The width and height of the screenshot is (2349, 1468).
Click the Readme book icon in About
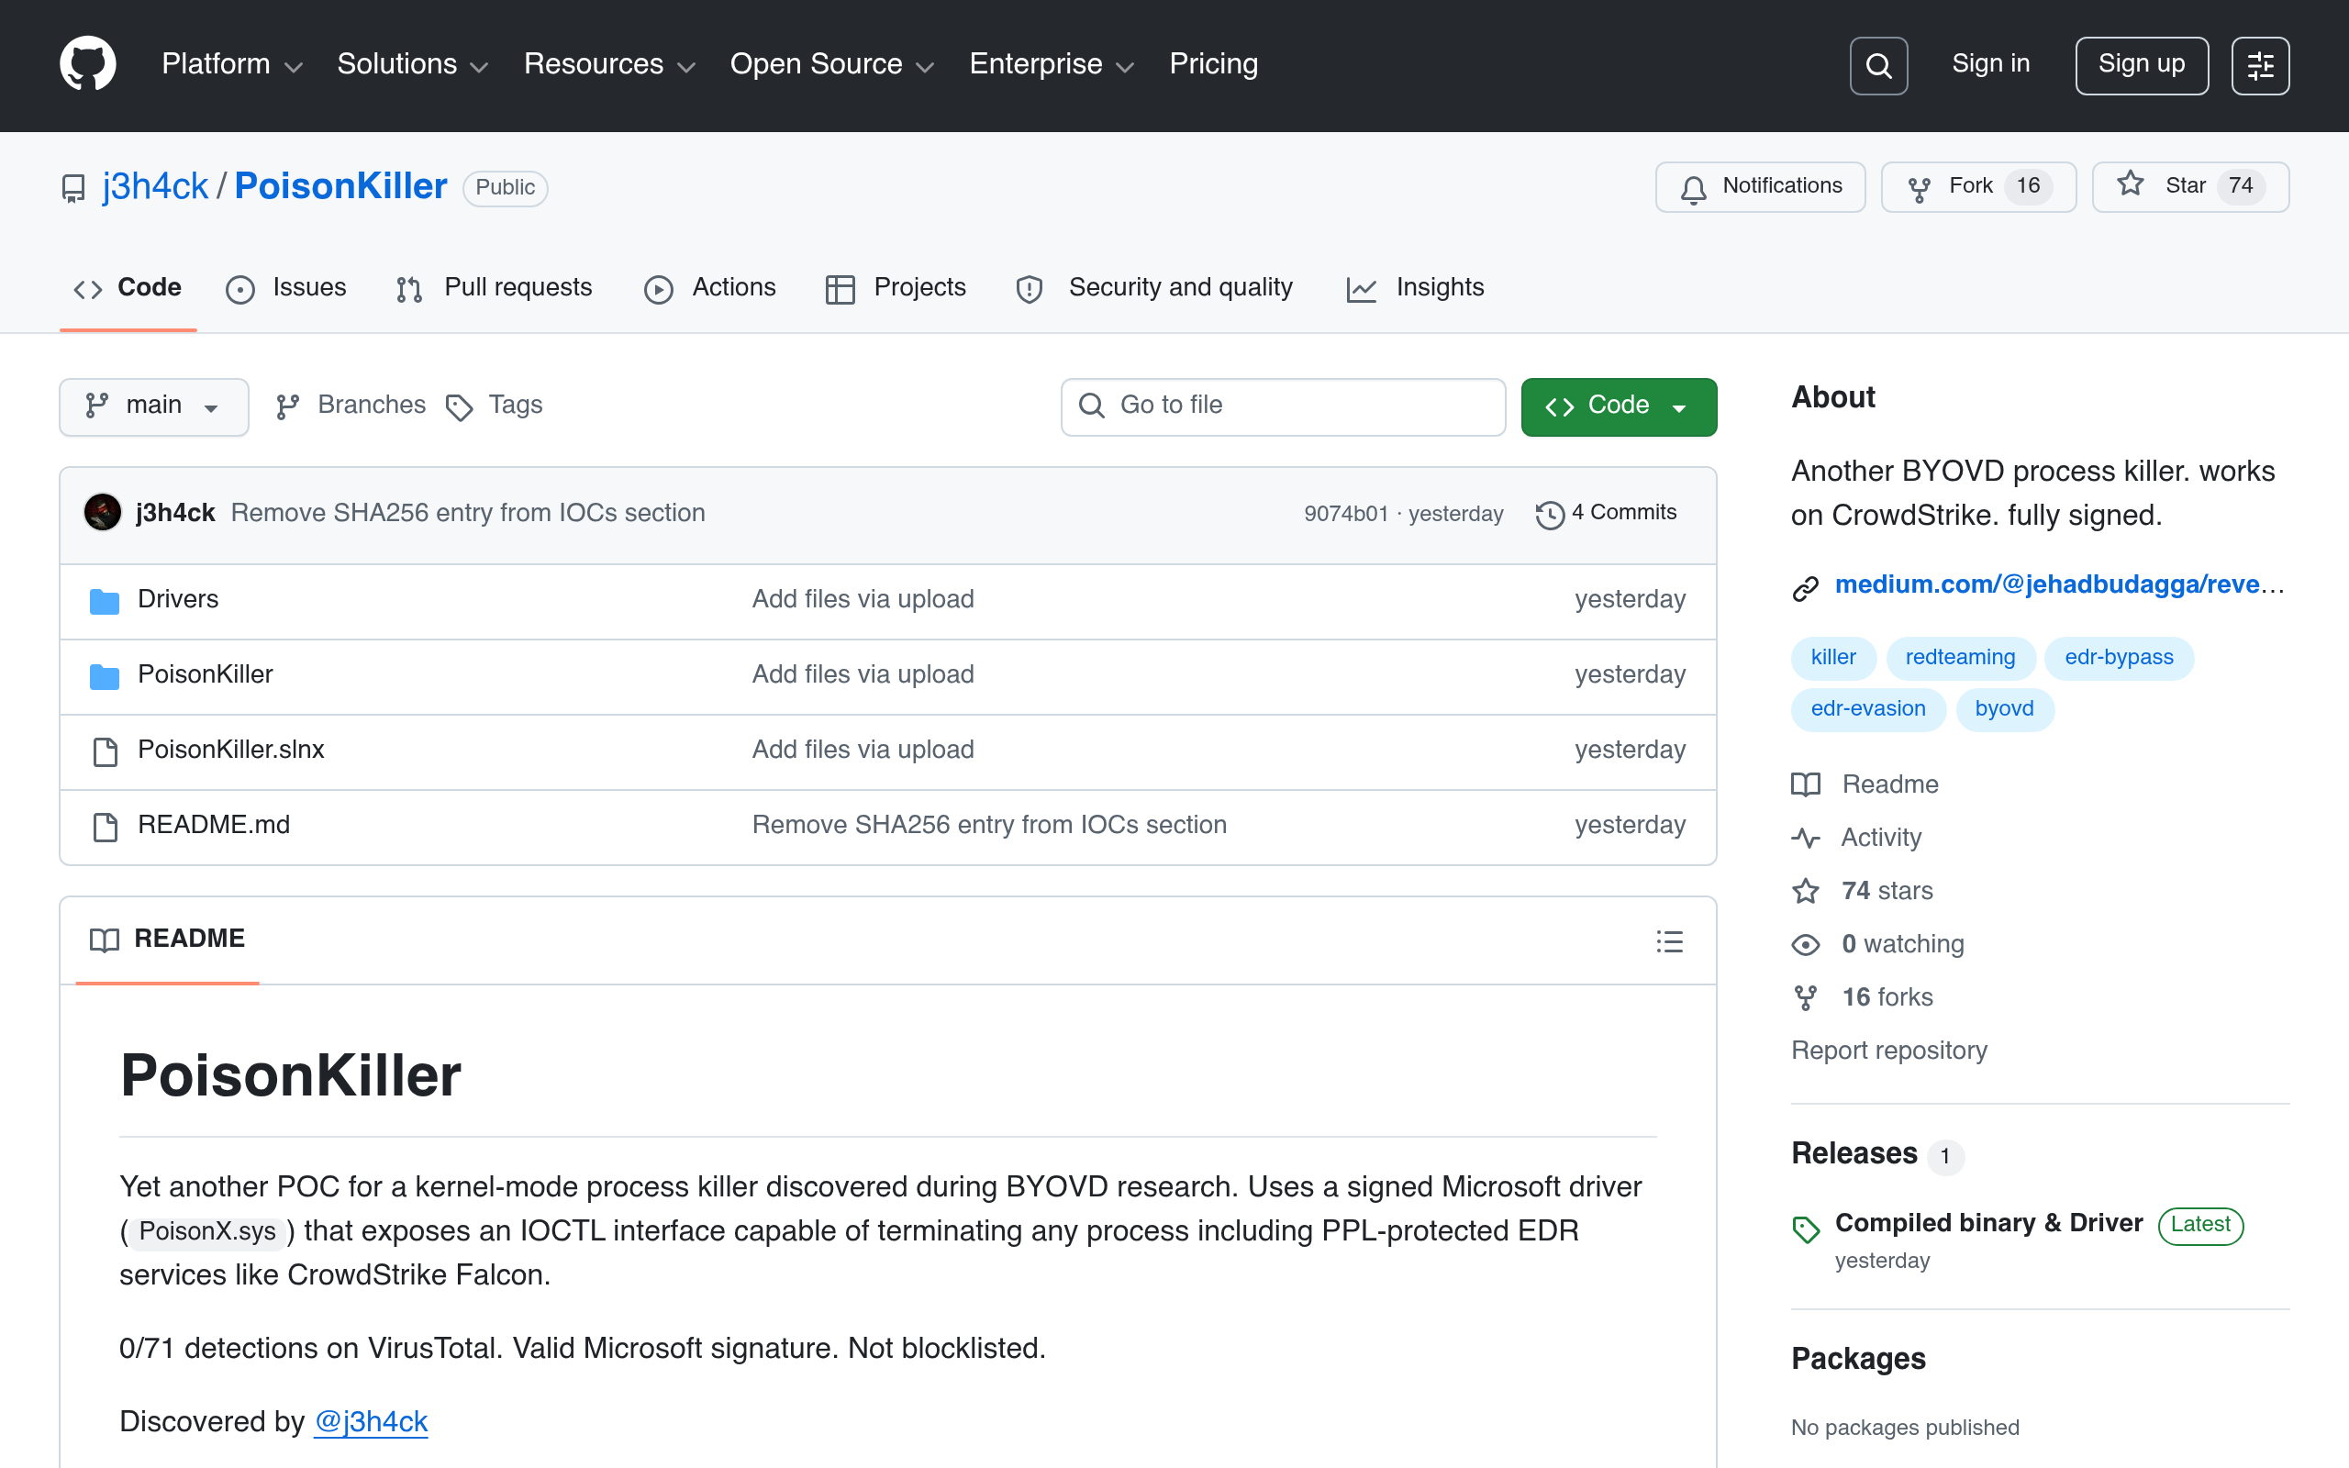pos(1806,784)
